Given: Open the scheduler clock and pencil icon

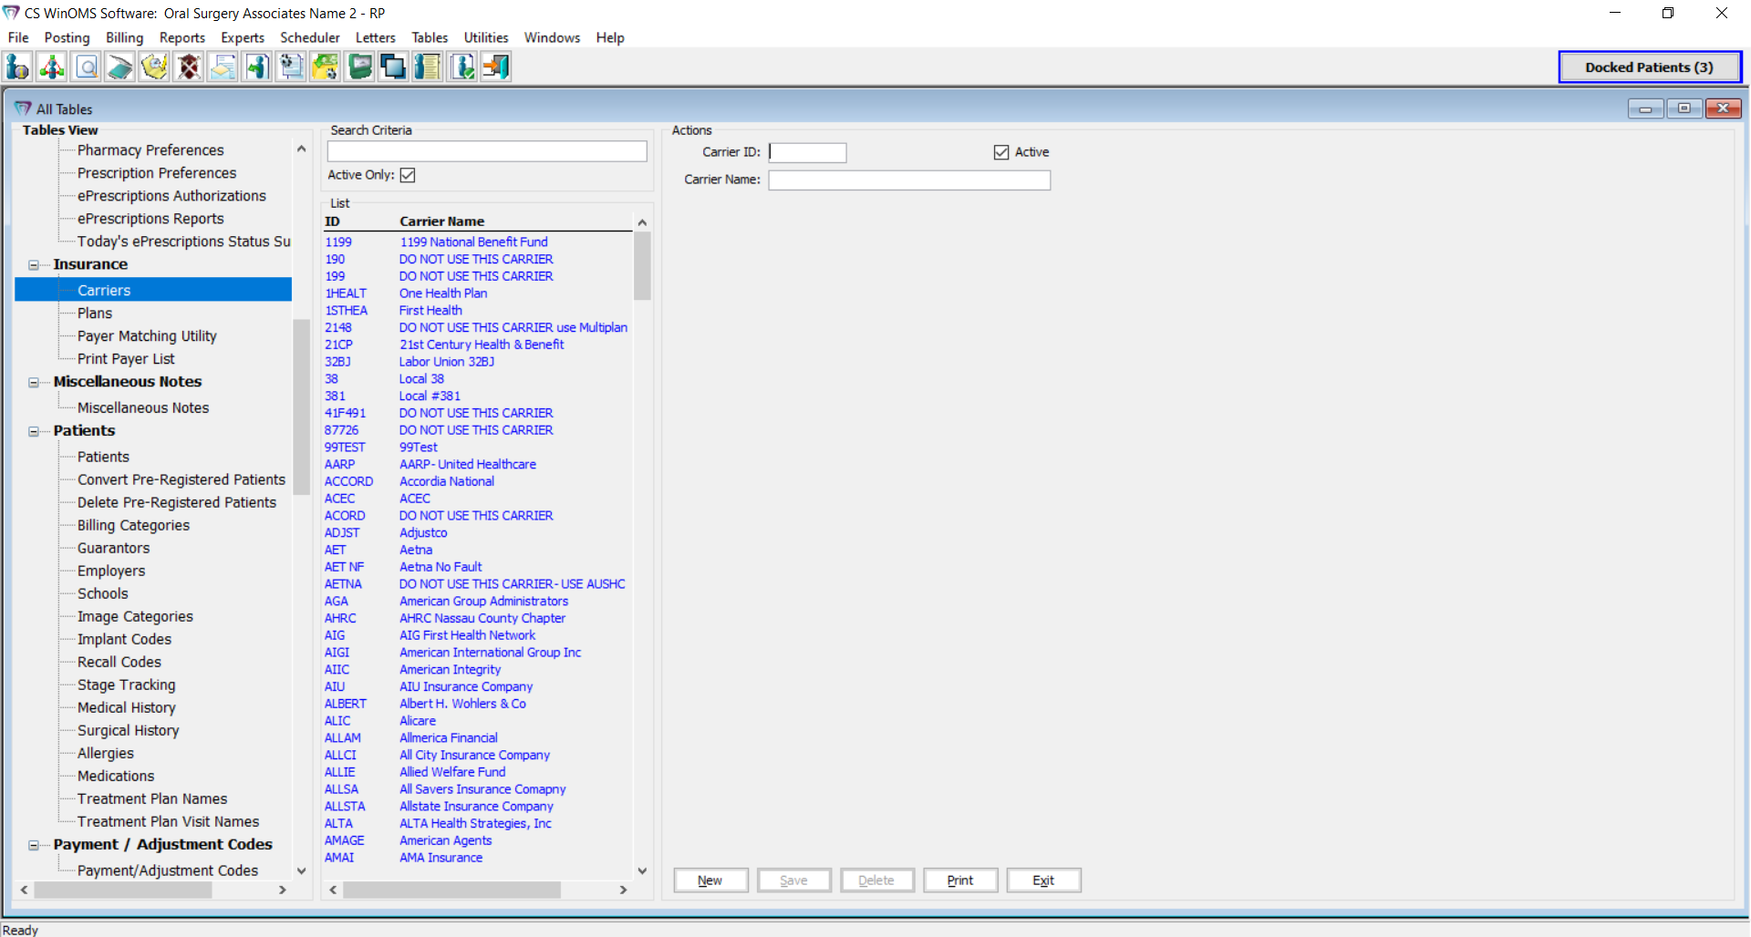Looking at the screenshot, I should tap(155, 67).
